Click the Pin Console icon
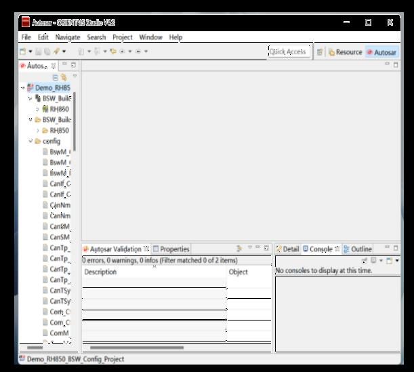The width and height of the screenshot is (414, 372). 365,261
